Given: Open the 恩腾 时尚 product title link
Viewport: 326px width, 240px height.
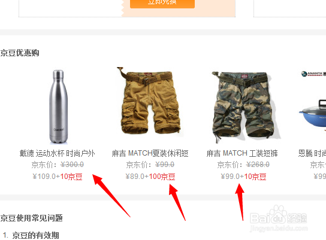Looking at the screenshot, I should (x=312, y=153).
